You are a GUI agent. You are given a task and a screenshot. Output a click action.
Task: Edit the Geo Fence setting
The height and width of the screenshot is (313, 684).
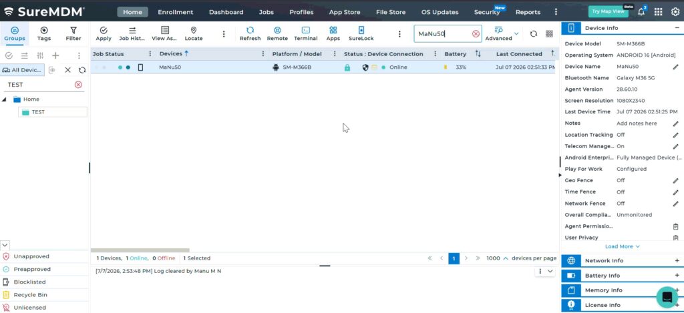tap(676, 180)
